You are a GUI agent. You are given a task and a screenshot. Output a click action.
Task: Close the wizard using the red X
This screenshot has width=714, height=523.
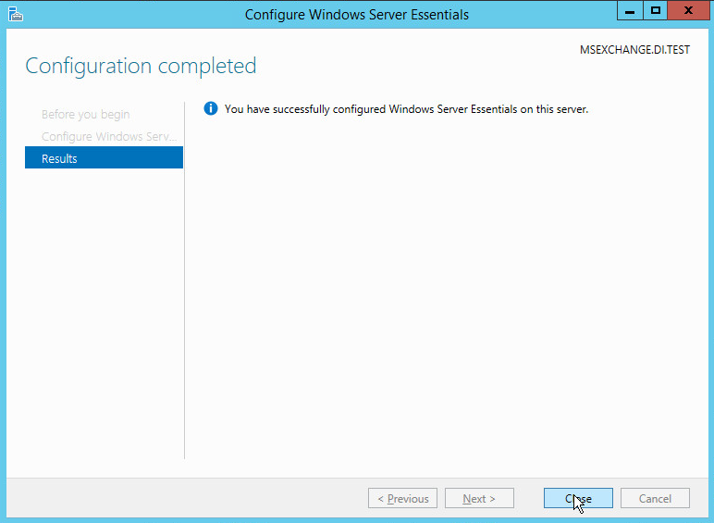[688, 11]
